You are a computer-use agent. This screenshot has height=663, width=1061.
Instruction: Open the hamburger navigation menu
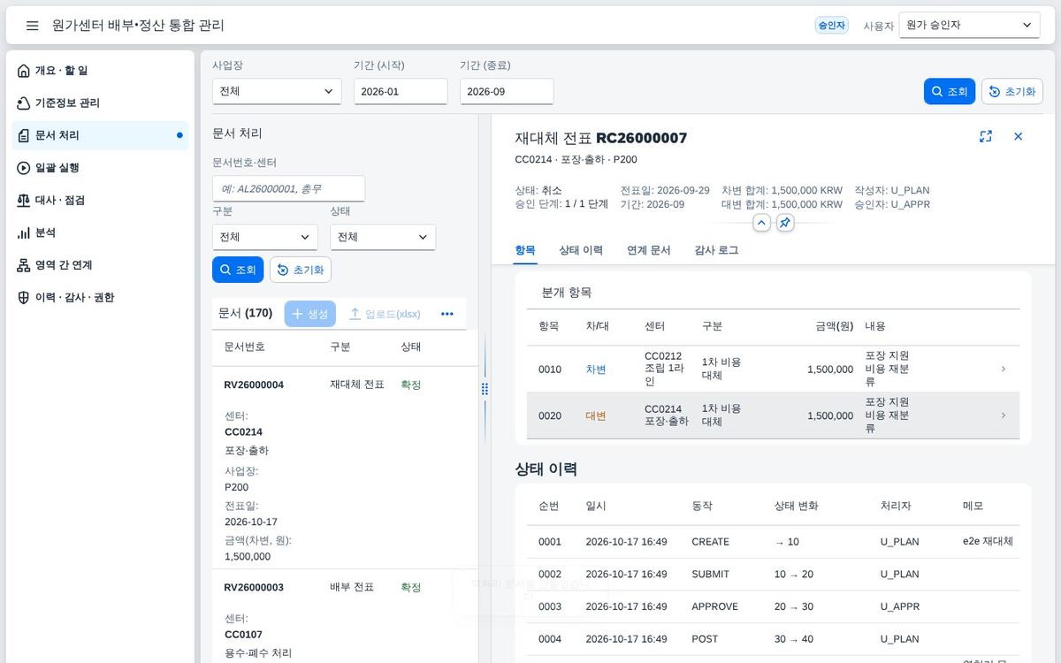pos(33,26)
